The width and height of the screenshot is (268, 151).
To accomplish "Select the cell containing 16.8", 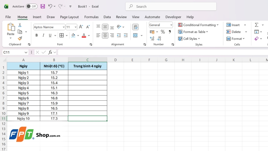I will (x=54, y=98).
